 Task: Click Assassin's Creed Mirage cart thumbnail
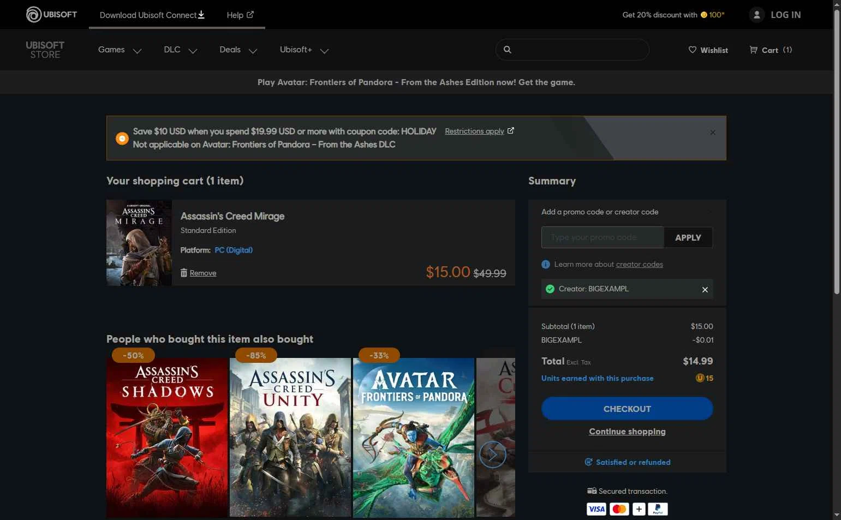(x=139, y=243)
